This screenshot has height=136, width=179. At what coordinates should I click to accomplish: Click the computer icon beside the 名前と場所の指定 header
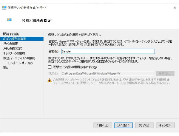point(10,20)
